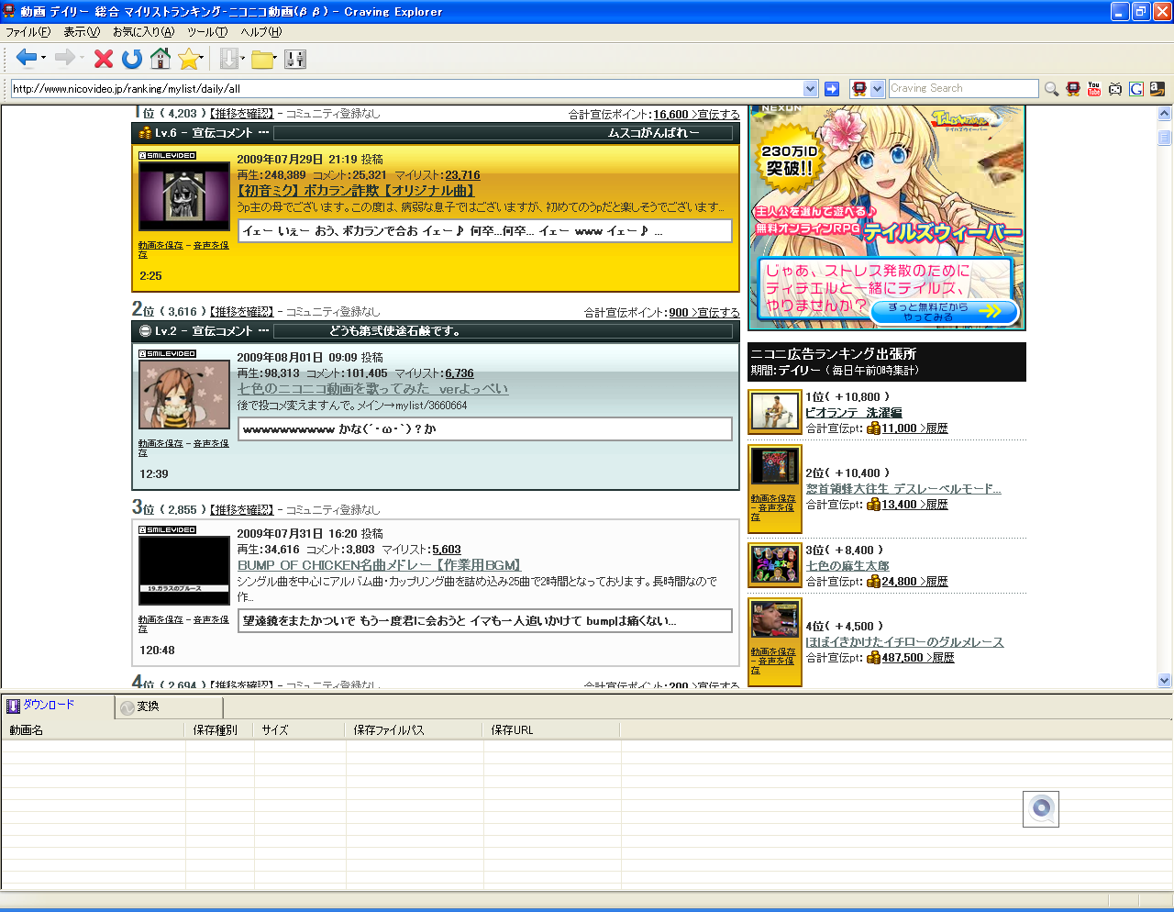Expand the favorites star dropdown arrow
1174x912 pixels.
(x=204, y=59)
